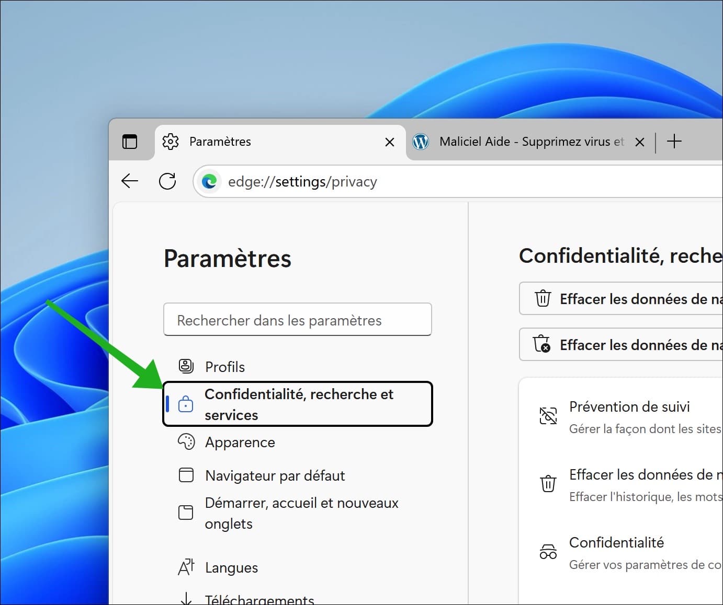The image size is (723, 605).
Task: Open a new browser tab
Action: [674, 142]
